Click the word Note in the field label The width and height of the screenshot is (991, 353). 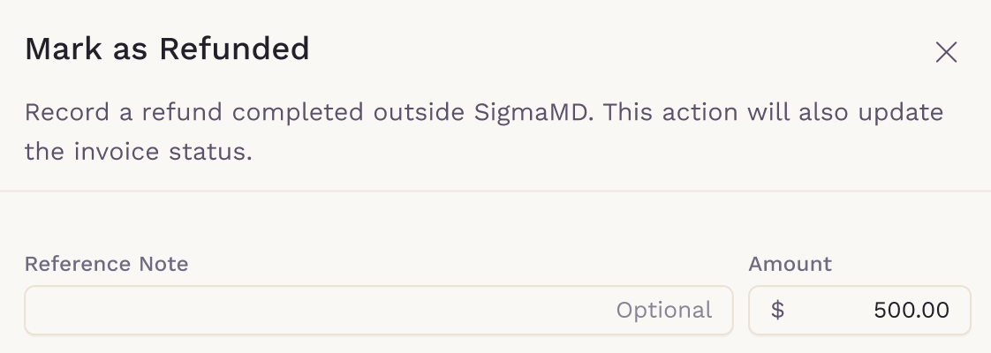coord(163,264)
